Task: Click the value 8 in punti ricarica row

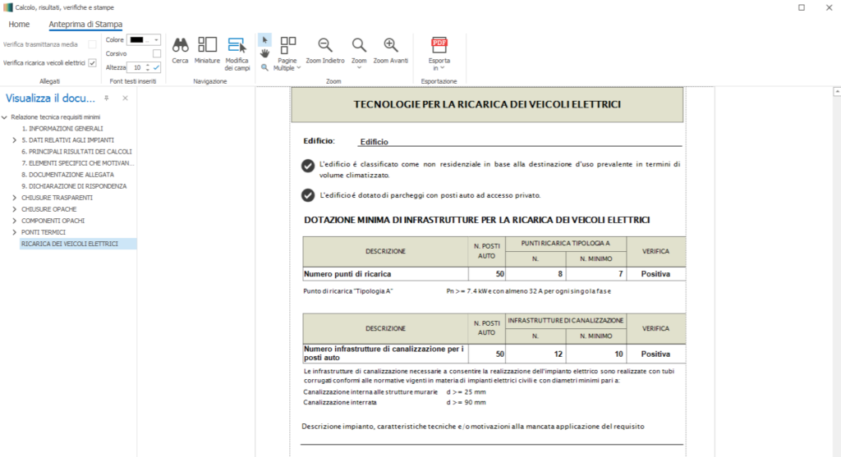Action: [x=535, y=274]
